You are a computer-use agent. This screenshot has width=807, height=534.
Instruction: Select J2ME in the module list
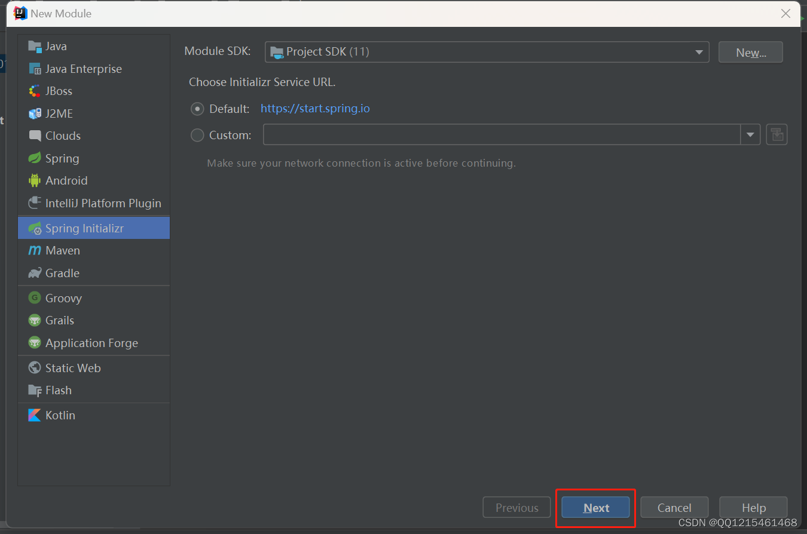point(94,113)
